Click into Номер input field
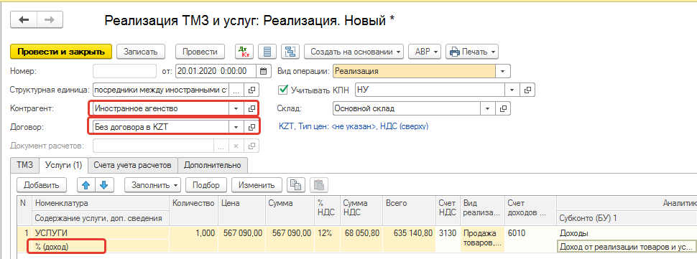Image resolution: width=697 pixels, height=259 pixels. coord(125,71)
